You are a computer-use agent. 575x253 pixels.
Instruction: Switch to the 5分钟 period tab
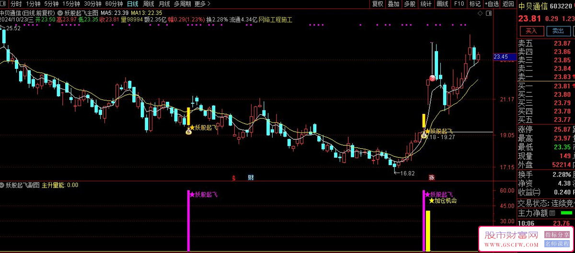[51, 4]
